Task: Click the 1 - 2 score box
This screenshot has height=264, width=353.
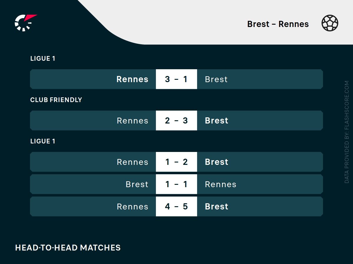Action: (x=176, y=162)
